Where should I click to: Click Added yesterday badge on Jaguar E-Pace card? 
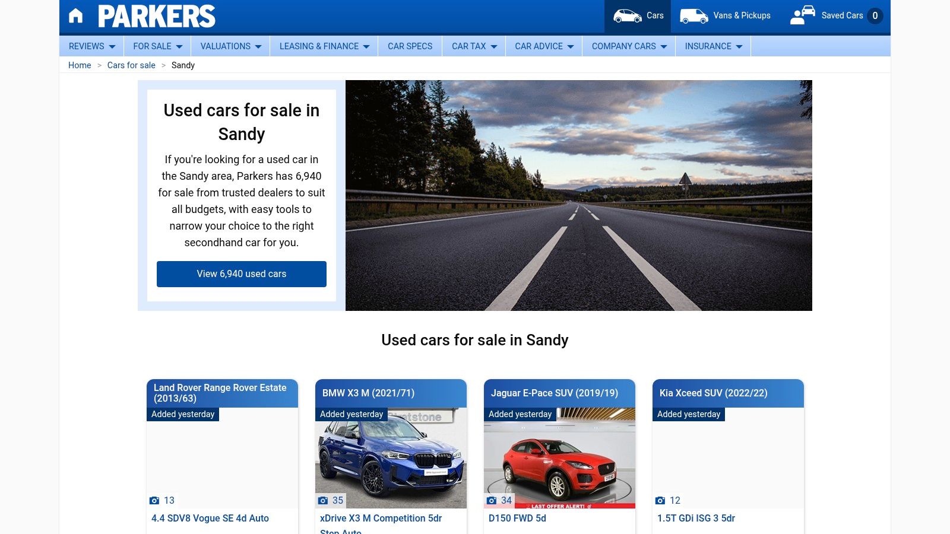520,414
